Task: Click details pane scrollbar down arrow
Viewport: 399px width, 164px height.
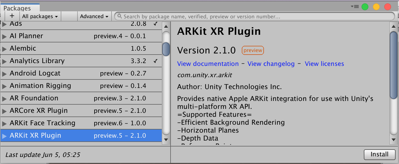Action: [393, 139]
